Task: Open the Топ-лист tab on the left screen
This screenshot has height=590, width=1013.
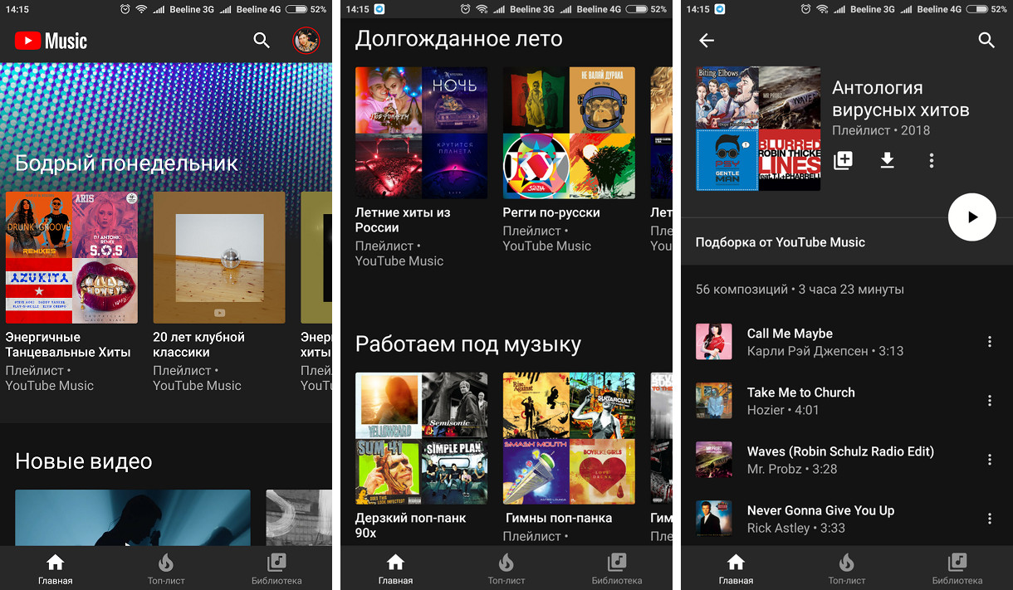Action: coord(166,568)
